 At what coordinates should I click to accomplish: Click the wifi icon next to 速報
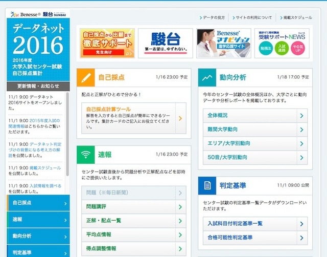(86, 155)
